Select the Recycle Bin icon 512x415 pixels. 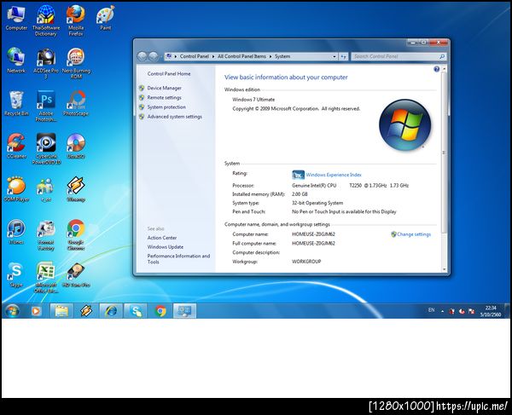pyautogui.click(x=16, y=104)
